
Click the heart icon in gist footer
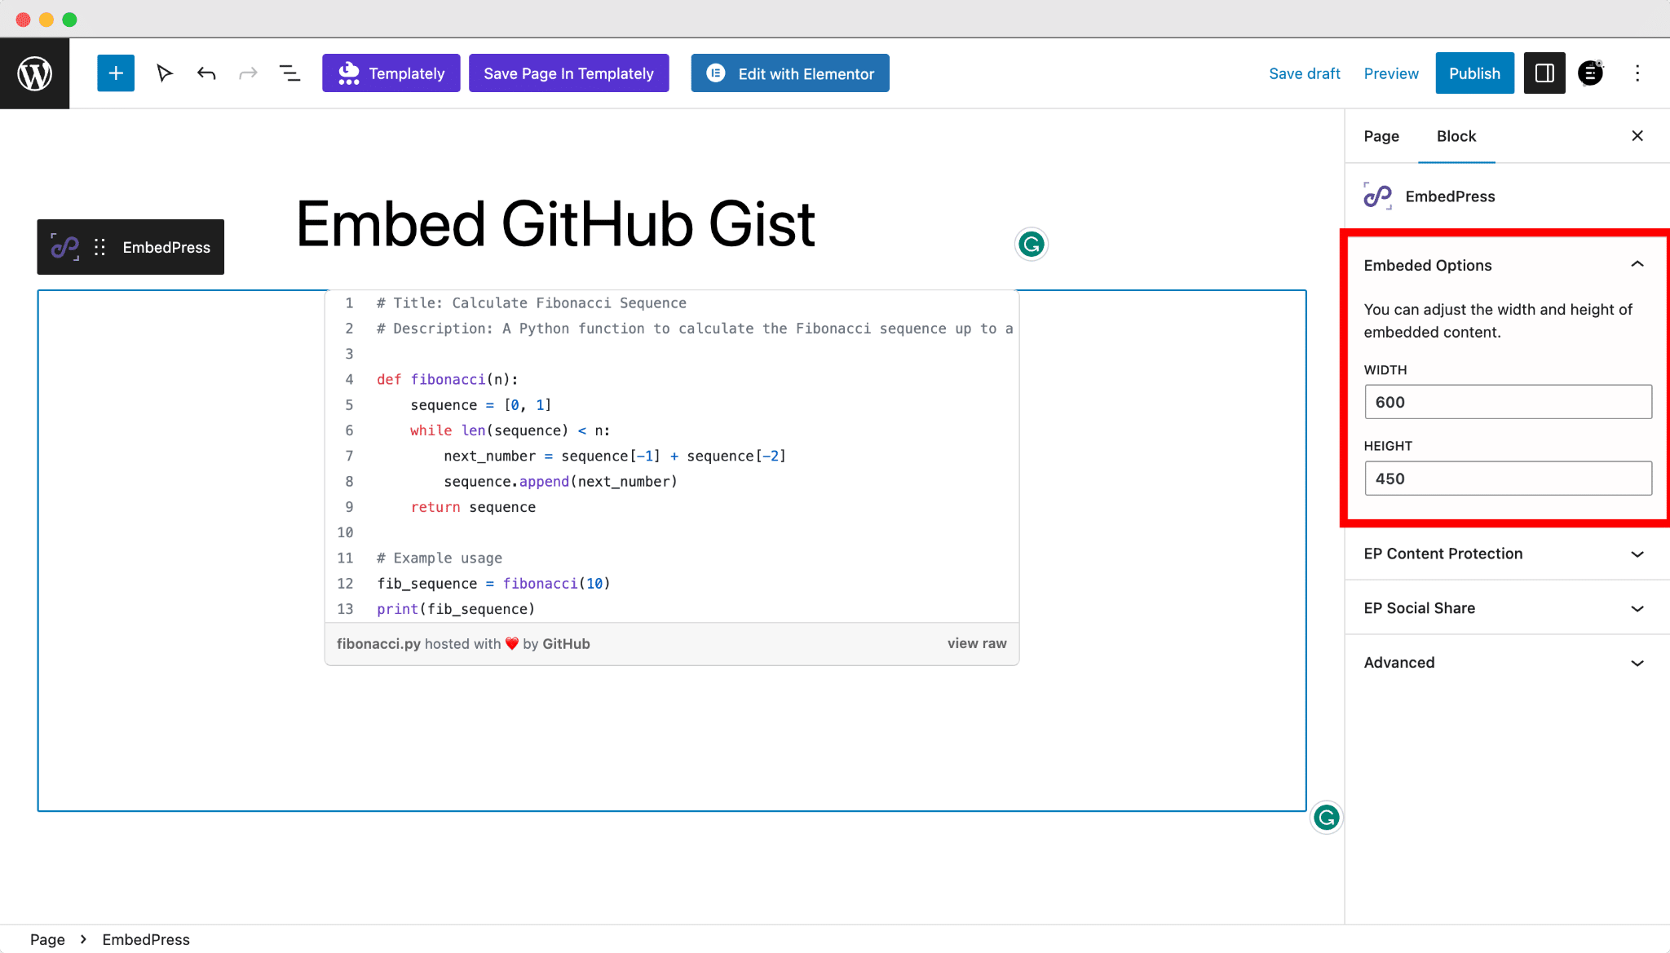512,643
